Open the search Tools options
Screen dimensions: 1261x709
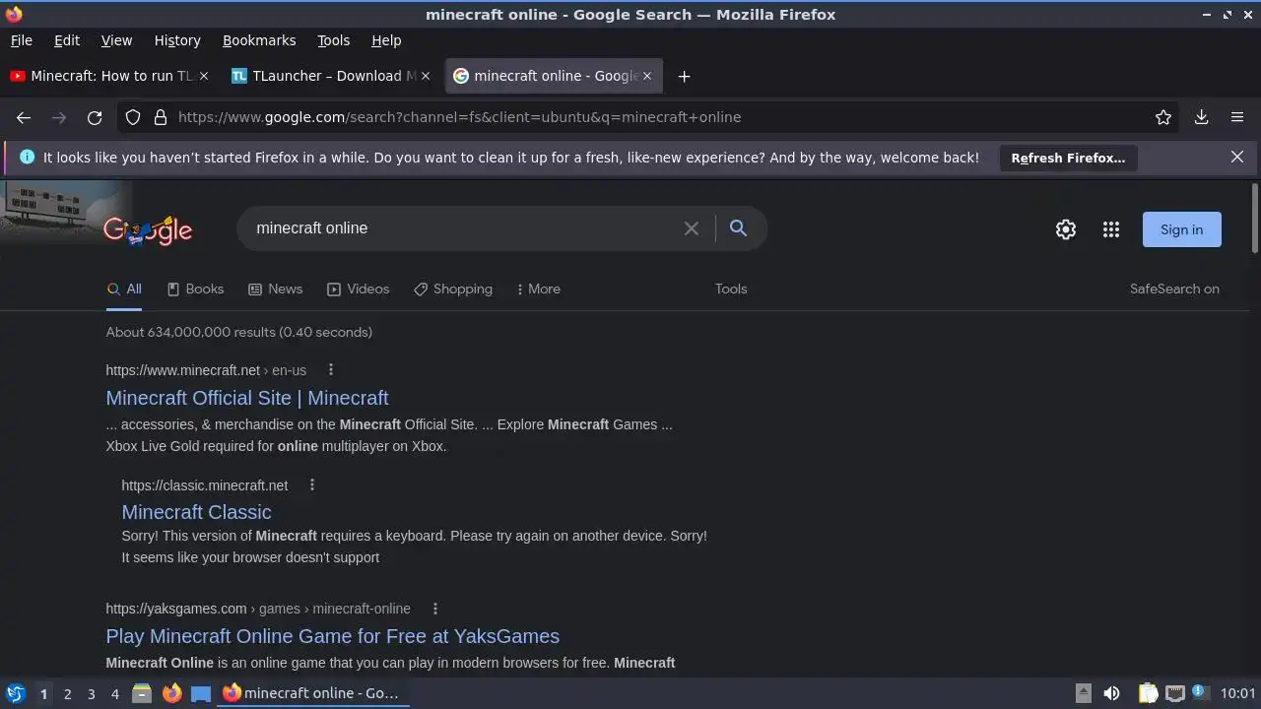click(x=731, y=289)
